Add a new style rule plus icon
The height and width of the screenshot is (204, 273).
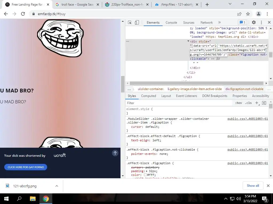tap(257, 103)
